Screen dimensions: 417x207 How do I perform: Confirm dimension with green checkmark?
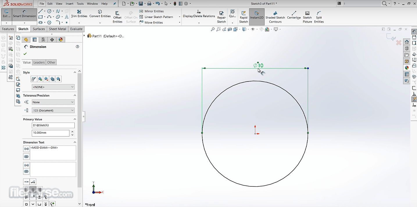click(25, 54)
